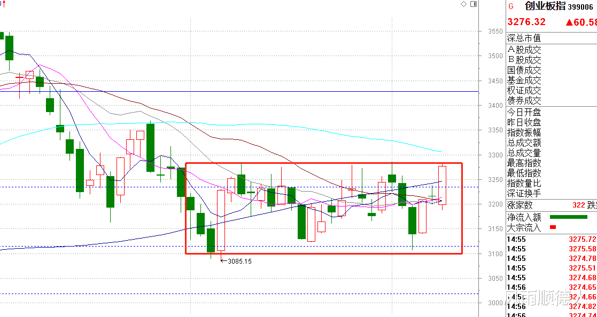The image size is (597, 317).
Task: Select the tick row showing 3274.65
Action: [552, 287]
